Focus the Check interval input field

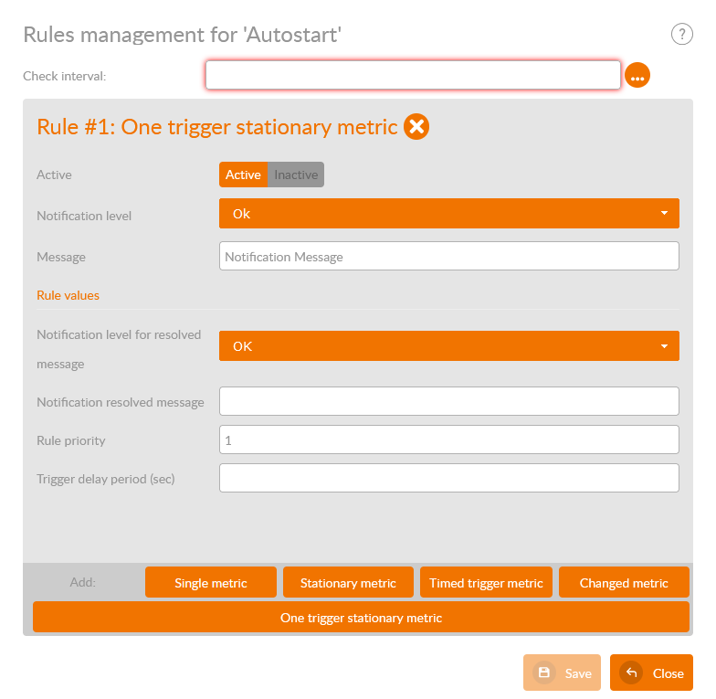click(x=413, y=75)
